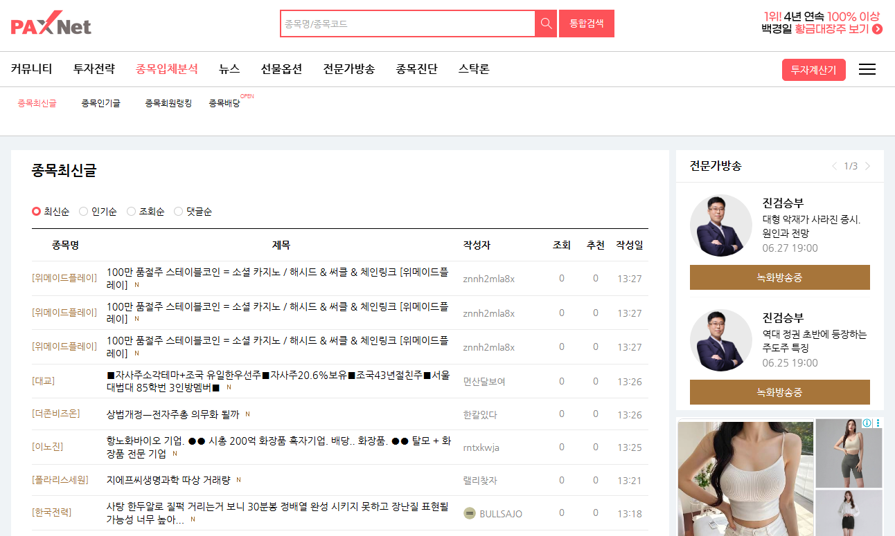The width and height of the screenshot is (895, 536).
Task: Click author rntxkwja
Action: [481, 447]
